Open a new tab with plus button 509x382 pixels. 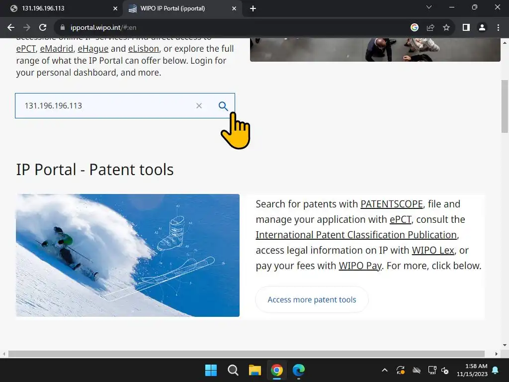(253, 8)
